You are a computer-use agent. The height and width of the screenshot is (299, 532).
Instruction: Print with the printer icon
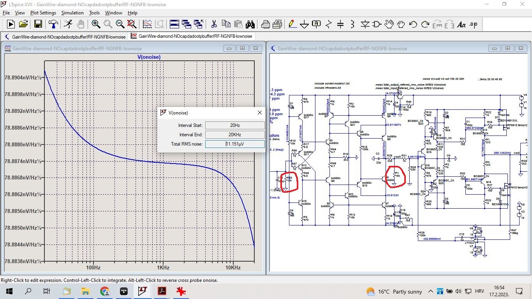pyautogui.click(x=277, y=24)
